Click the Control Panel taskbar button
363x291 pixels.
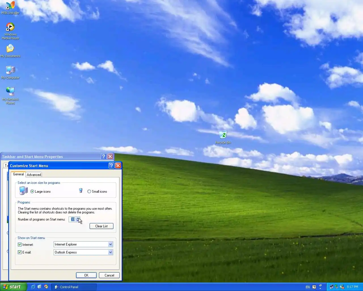tap(74, 287)
